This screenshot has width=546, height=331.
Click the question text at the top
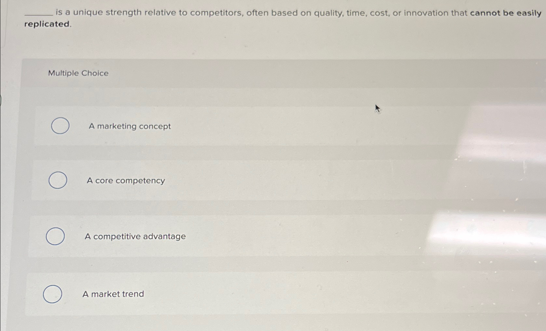(227, 13)
